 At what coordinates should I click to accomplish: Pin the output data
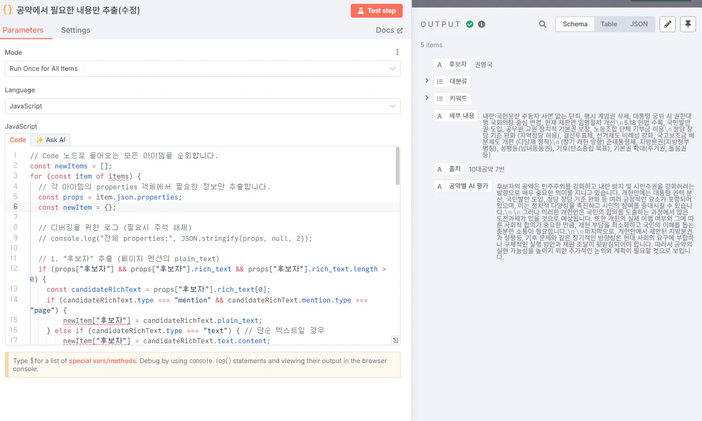point(688,24)
